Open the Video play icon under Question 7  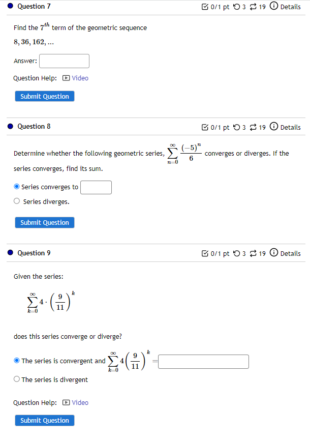pyautogui.click(x=67, y=78)
